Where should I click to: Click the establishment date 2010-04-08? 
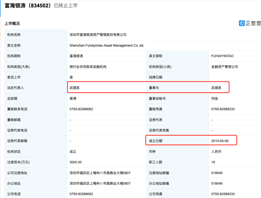click(220, 141)
